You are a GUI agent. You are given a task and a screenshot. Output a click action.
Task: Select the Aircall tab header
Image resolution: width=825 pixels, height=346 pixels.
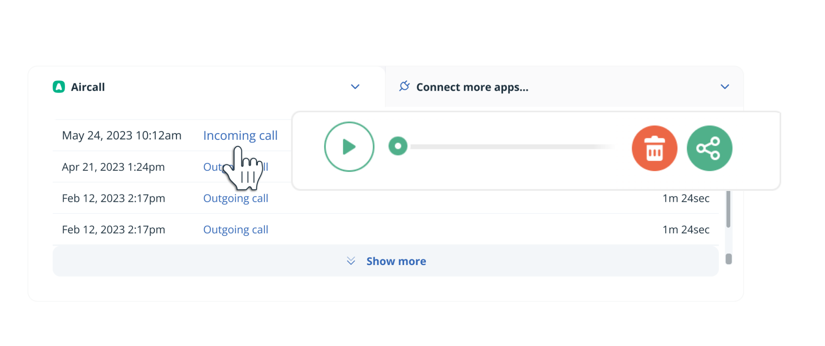pos(88,87)
